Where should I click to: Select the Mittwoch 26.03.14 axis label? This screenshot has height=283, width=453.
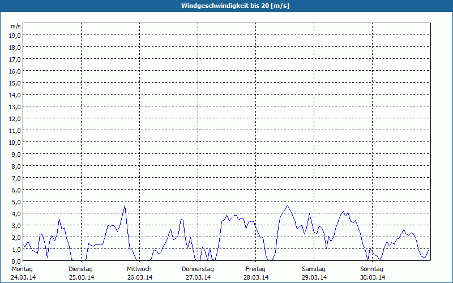(x=139, y=273)
